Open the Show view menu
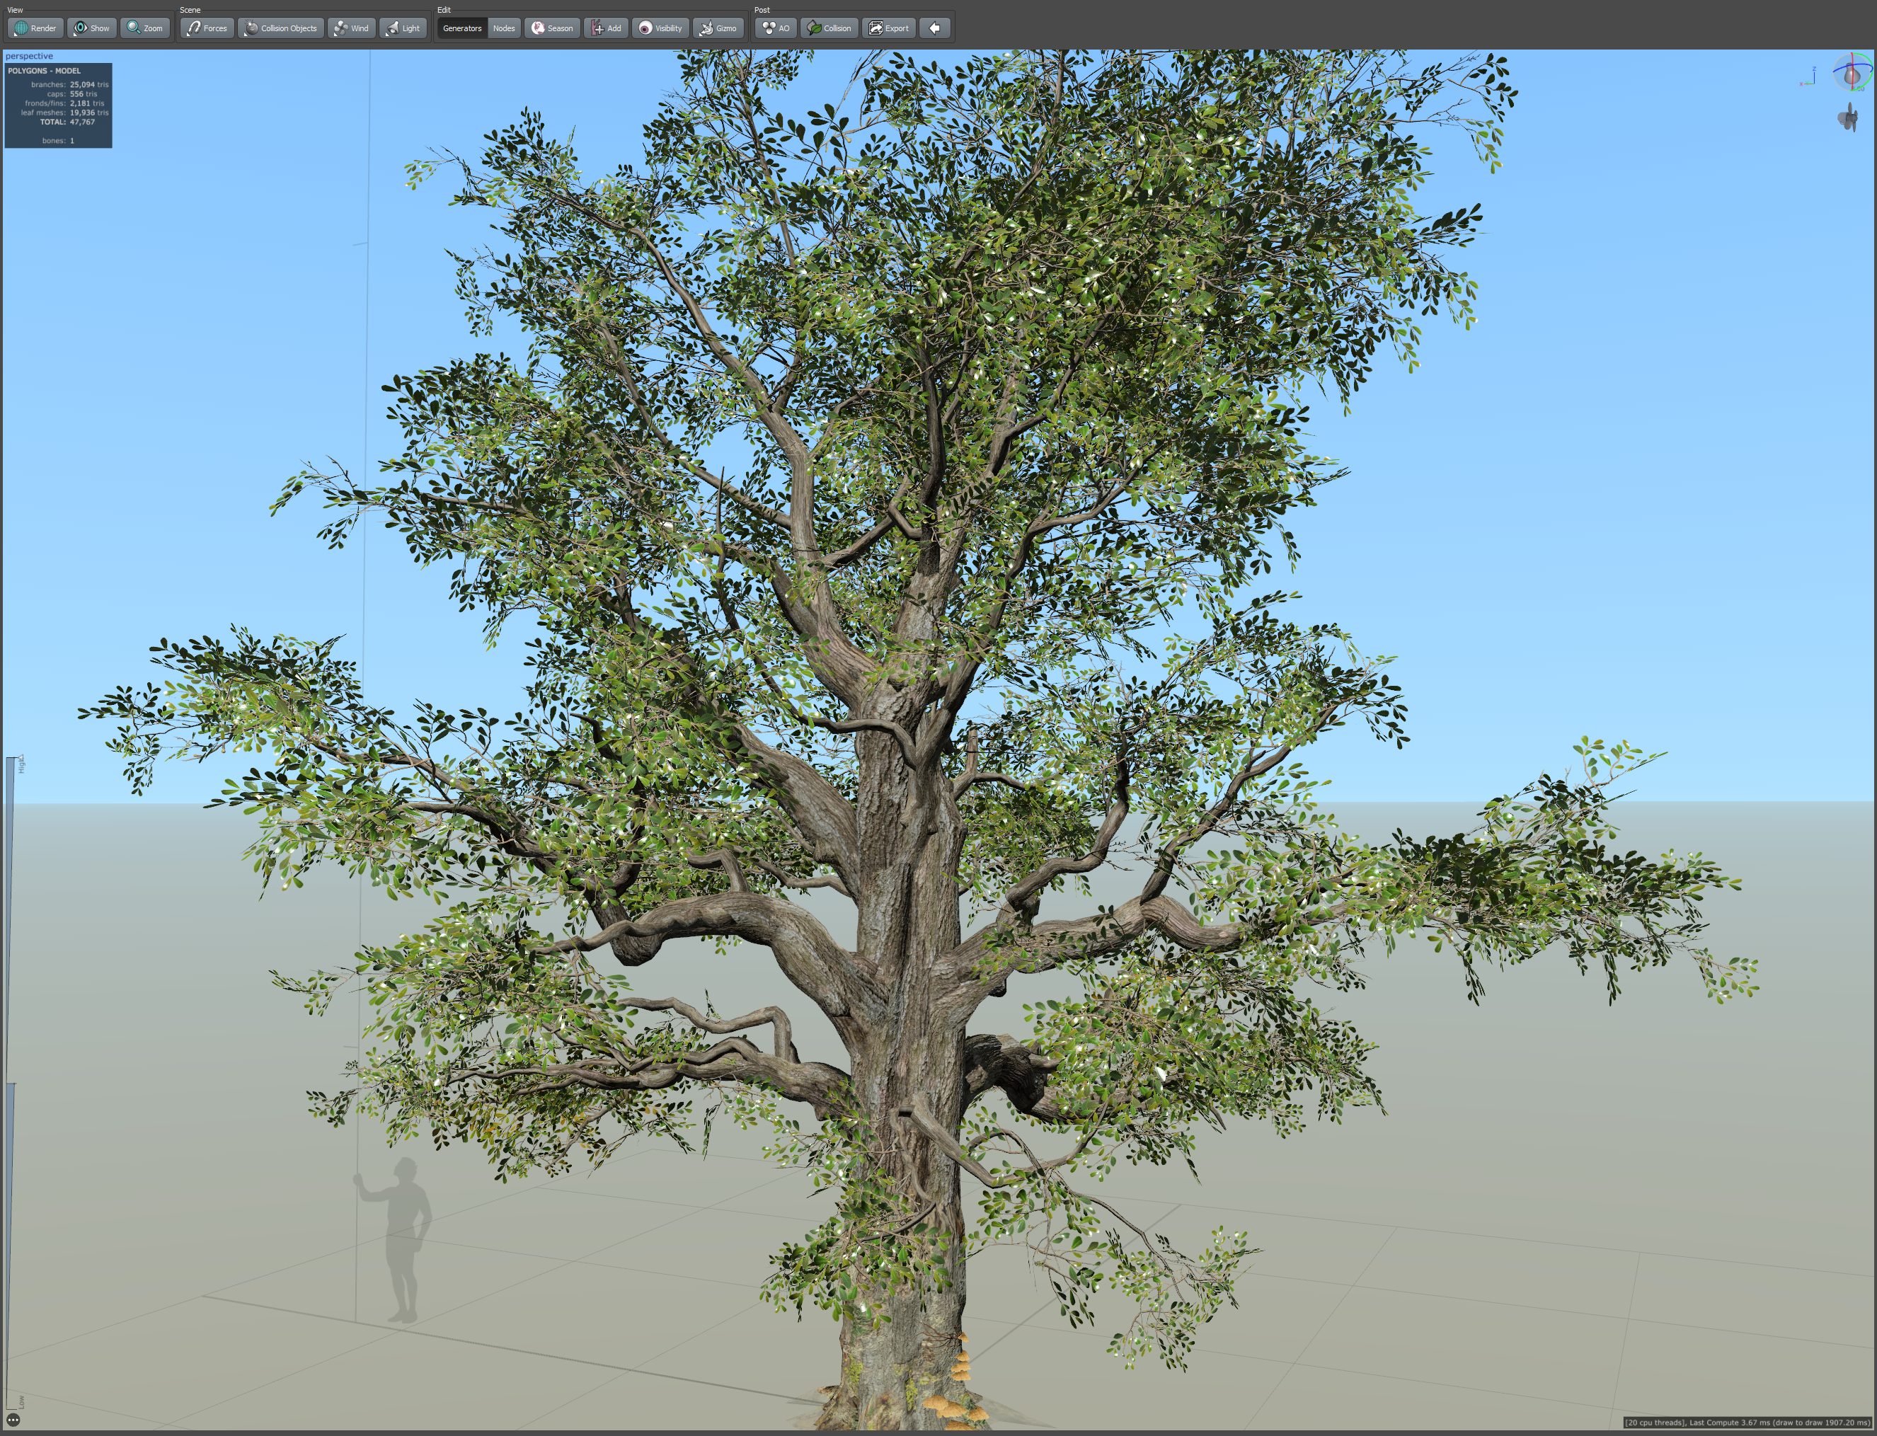 point(91,28)
